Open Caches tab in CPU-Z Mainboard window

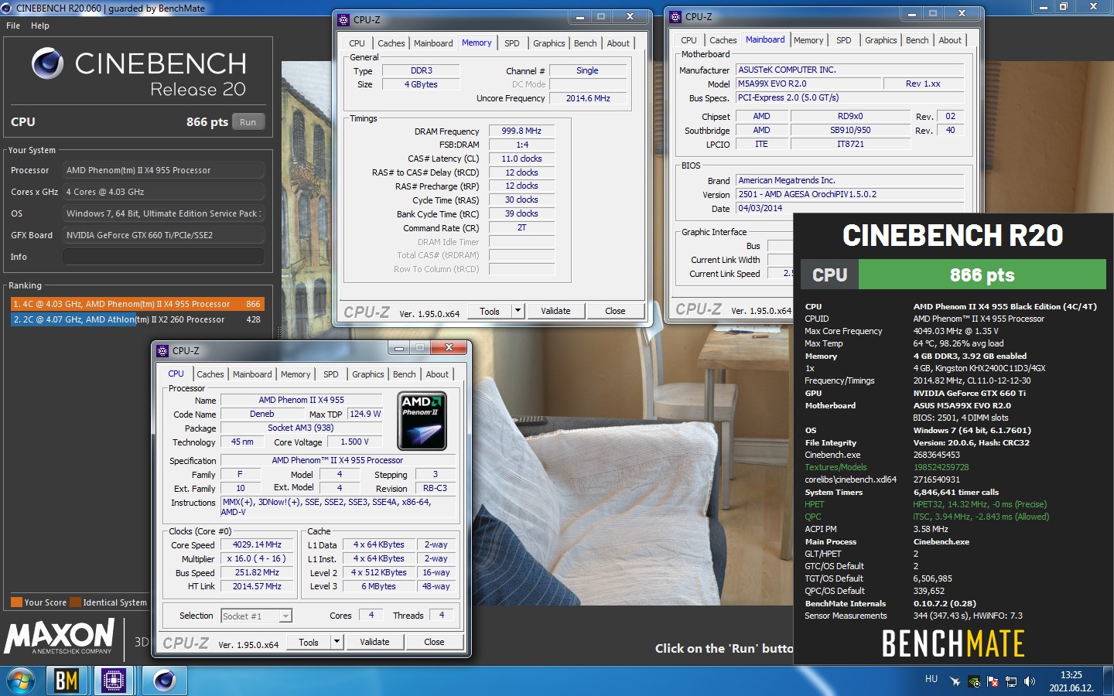723,40
